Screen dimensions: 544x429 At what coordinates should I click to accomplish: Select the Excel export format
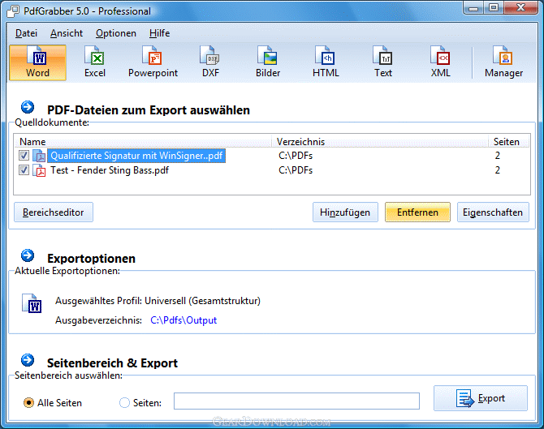point(95,62)
